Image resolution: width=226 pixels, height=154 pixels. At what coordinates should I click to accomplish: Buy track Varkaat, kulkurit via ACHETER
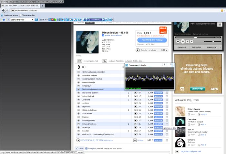pos(159,96)
